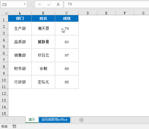Click the 部门 header cell
Viewport: 149px width, 129px height.
[20, 19]
